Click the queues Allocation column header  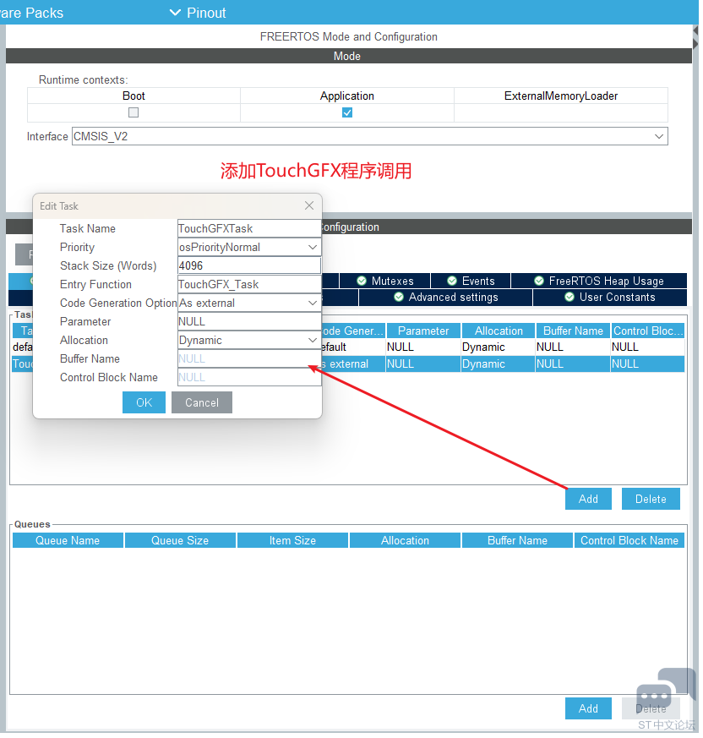point(406,542)
